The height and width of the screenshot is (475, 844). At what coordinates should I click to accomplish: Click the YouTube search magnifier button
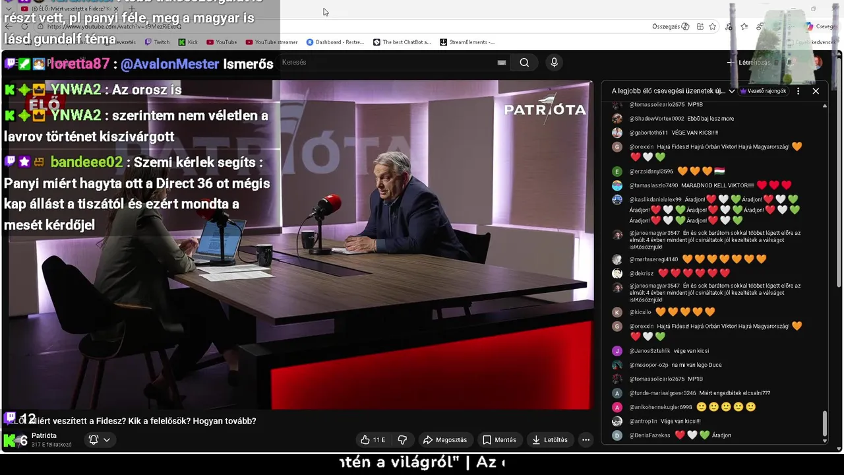[524, 63]
